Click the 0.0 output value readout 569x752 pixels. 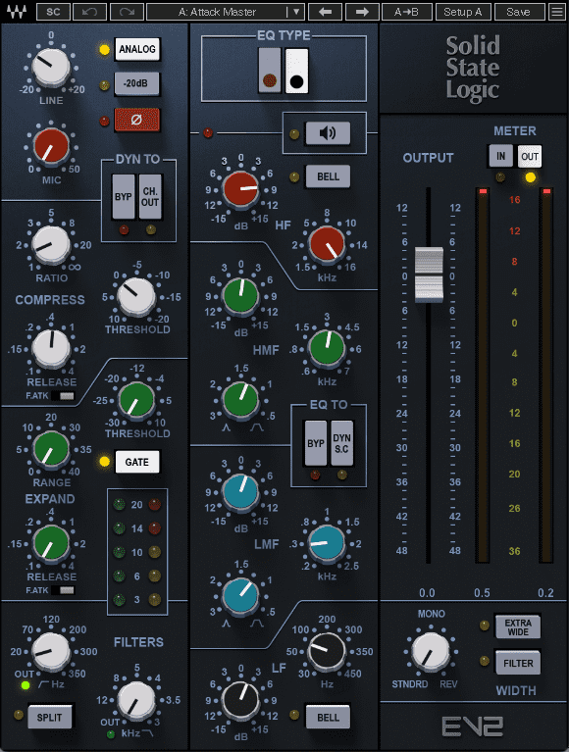[427, 593]
